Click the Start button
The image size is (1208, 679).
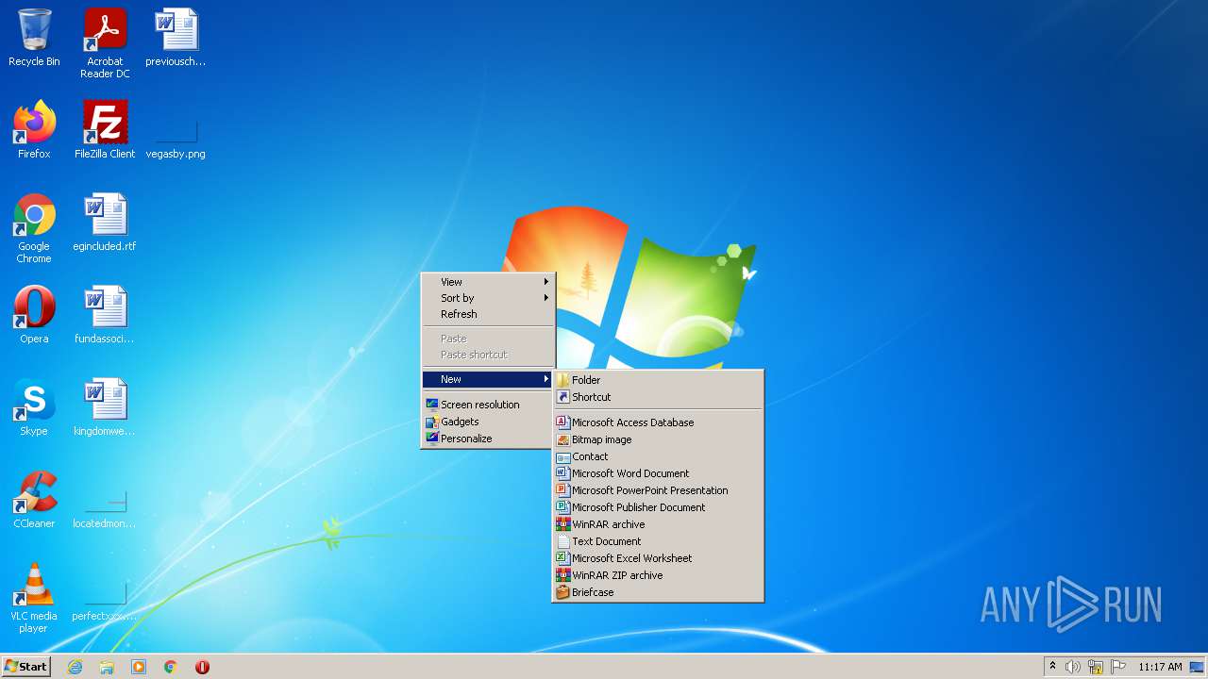point(25,667)
